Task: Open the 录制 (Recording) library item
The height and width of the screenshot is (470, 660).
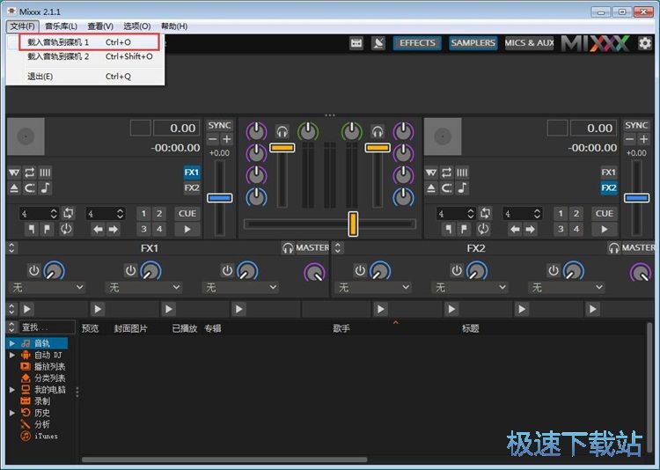Action: pos(41,401)
